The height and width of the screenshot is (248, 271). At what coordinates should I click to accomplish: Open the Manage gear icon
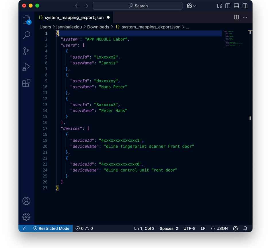pos(26,217)
